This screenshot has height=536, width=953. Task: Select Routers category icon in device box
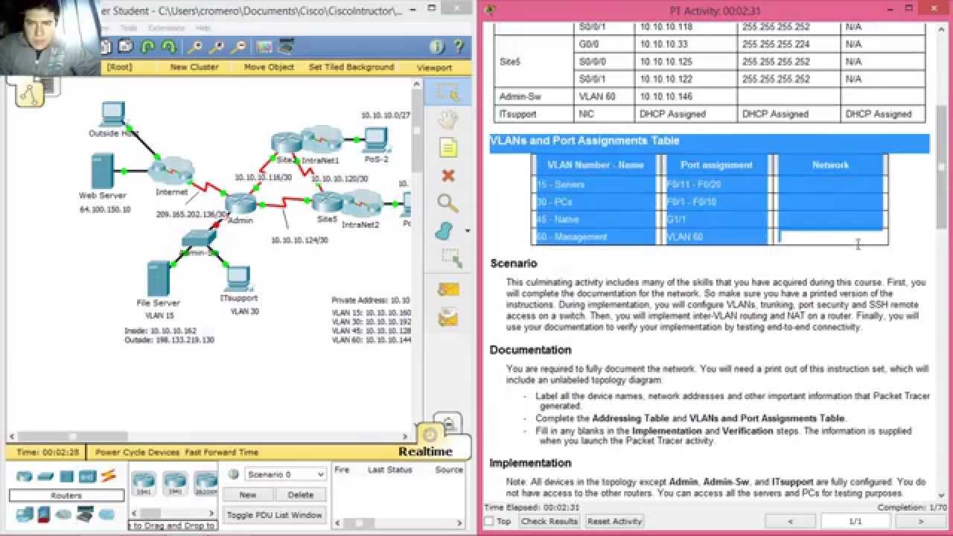click(25, 476)
